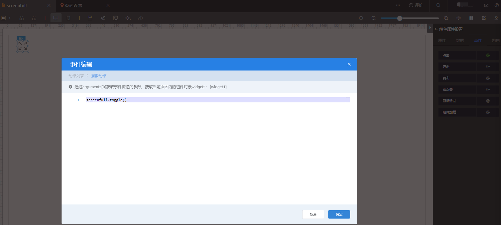This screenshot has width=501, height=225.
Task: Click the 右双击 event label
Action: click(x=448, y=90)
